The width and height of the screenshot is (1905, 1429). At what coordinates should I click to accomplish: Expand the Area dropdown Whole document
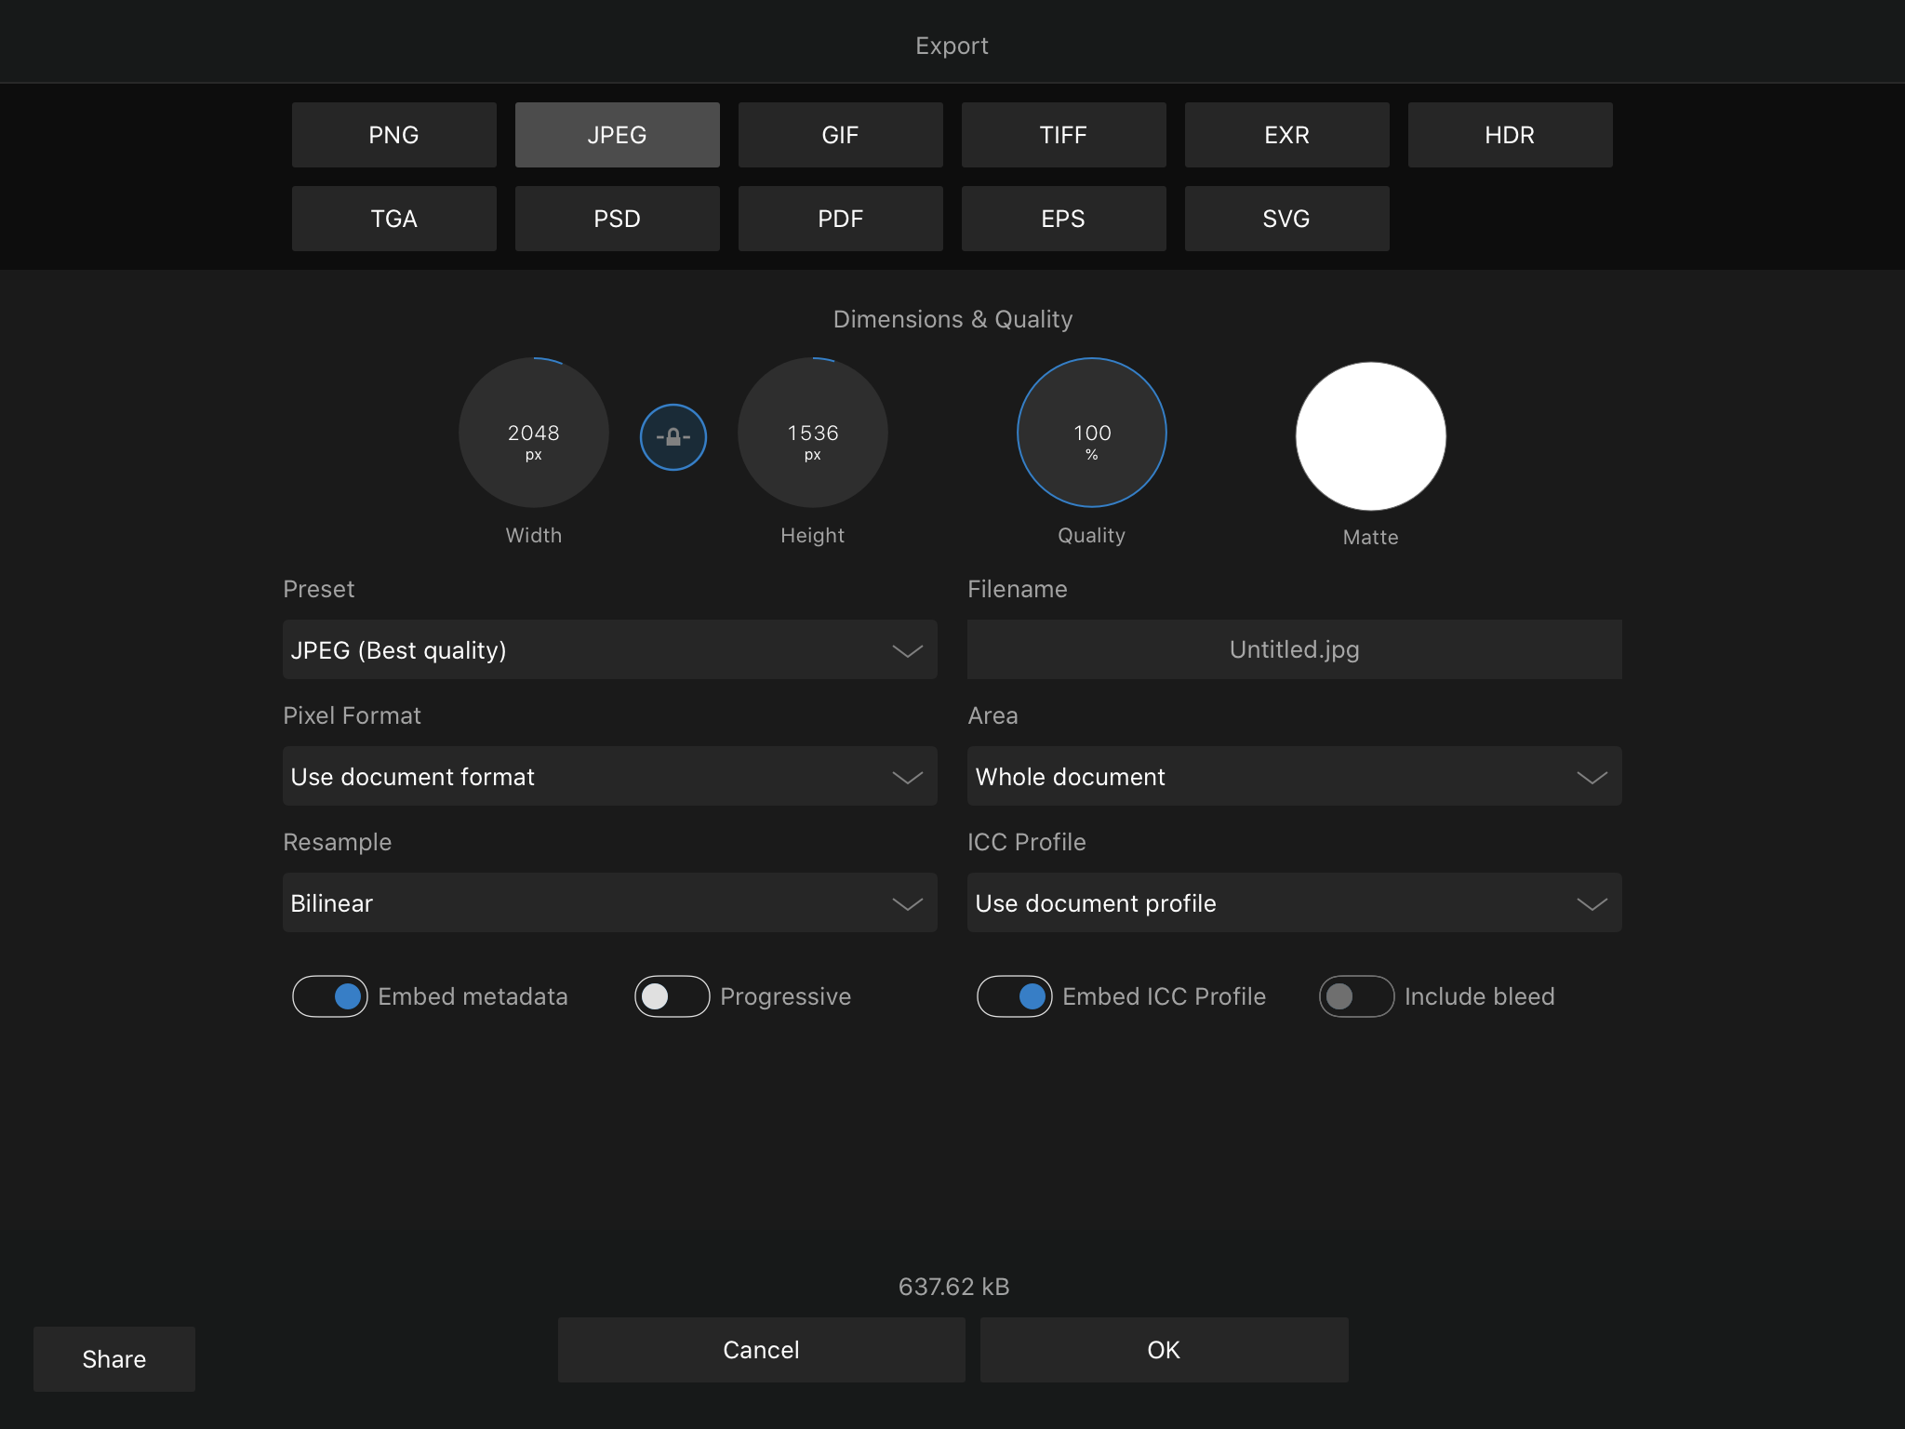pyautogui.click(x=1294, y=776)
